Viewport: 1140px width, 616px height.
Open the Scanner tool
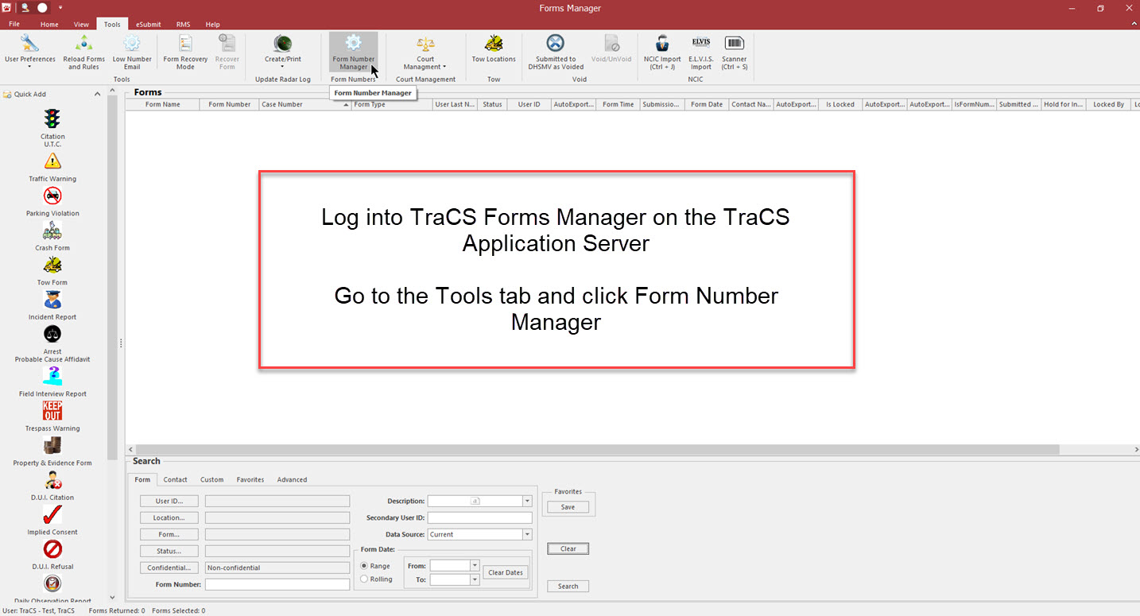(x=734, y=52)
